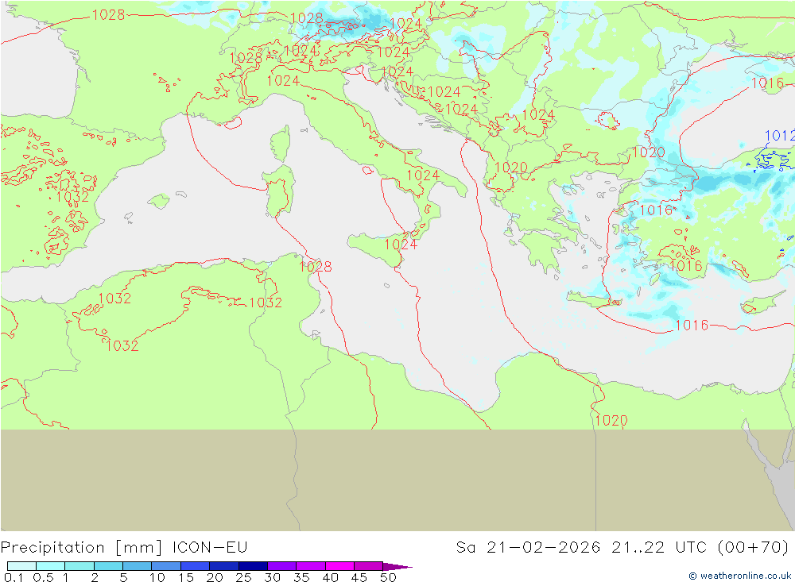Click the '1016' isobar label south of Crete
Screen dimensions: 795x582
[692, 326]
